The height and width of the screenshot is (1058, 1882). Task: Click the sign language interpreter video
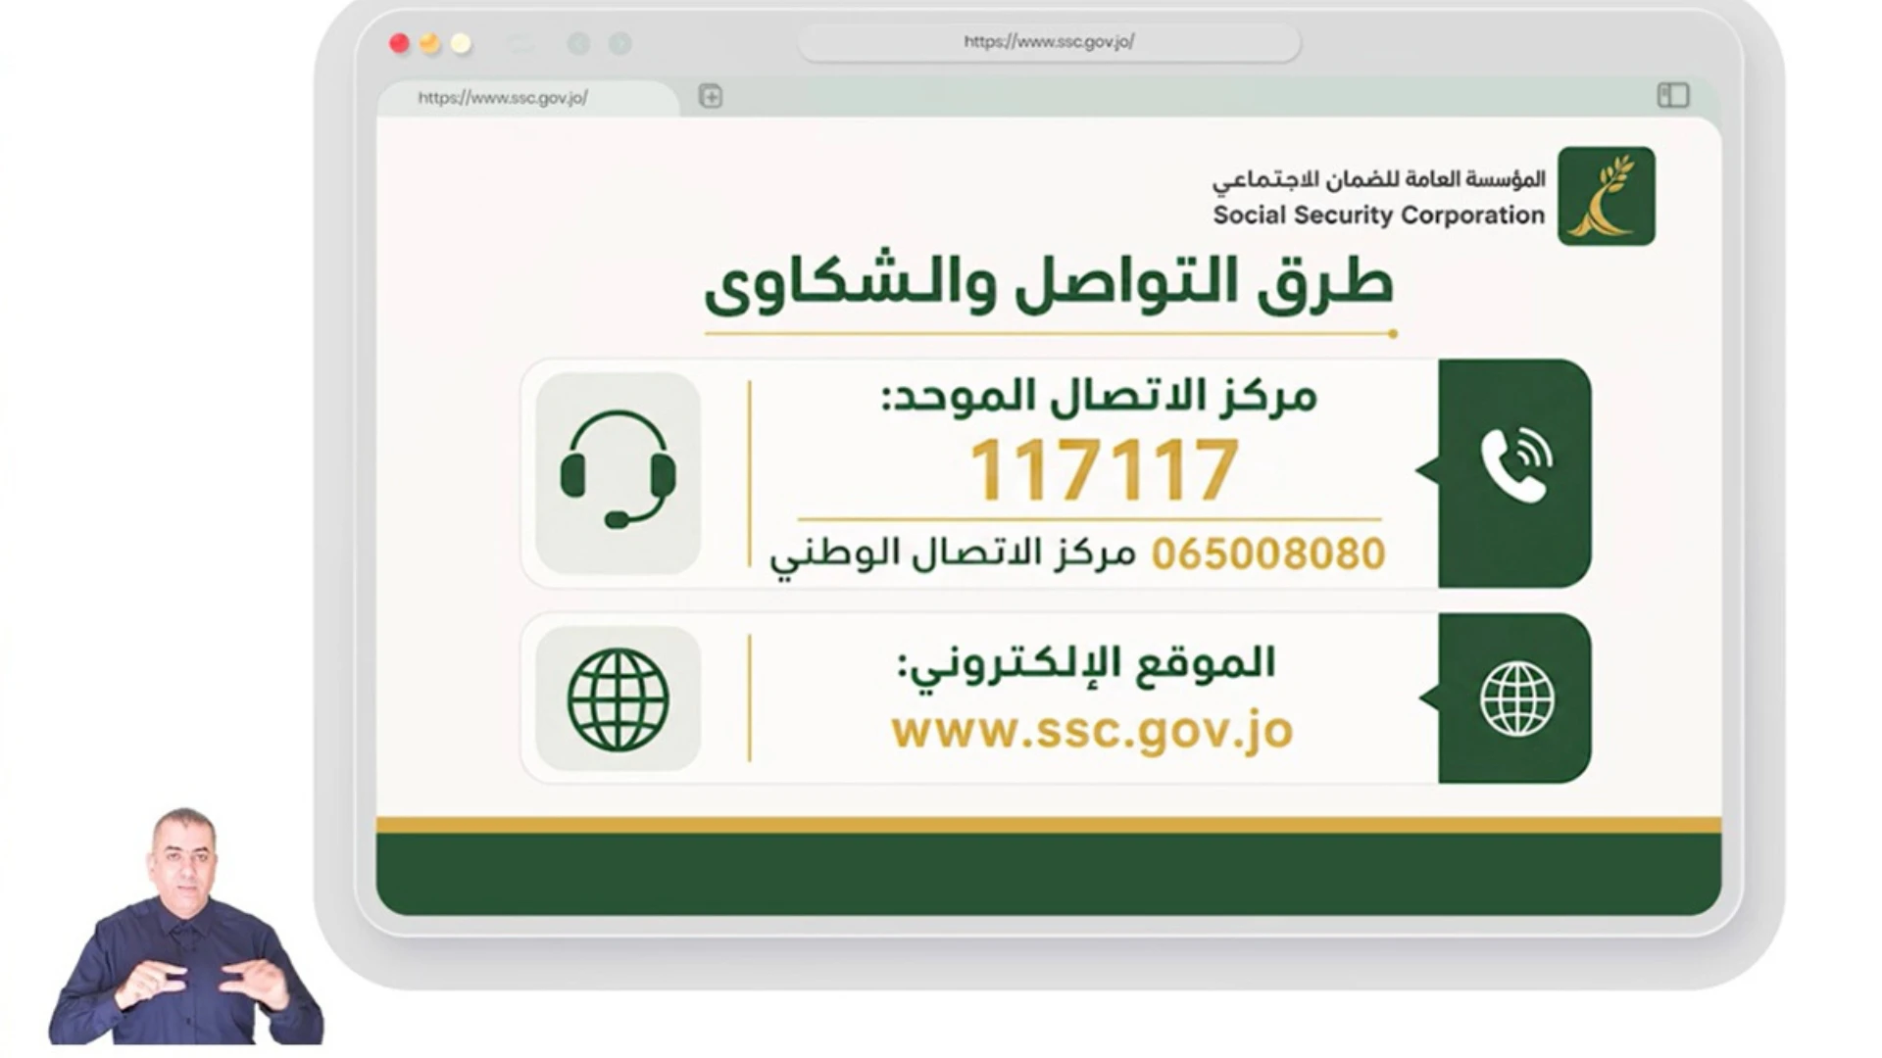186,927
